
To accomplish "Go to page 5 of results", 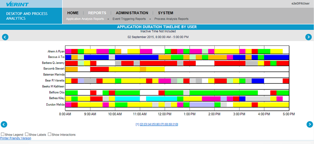I will tap(154, 124).
